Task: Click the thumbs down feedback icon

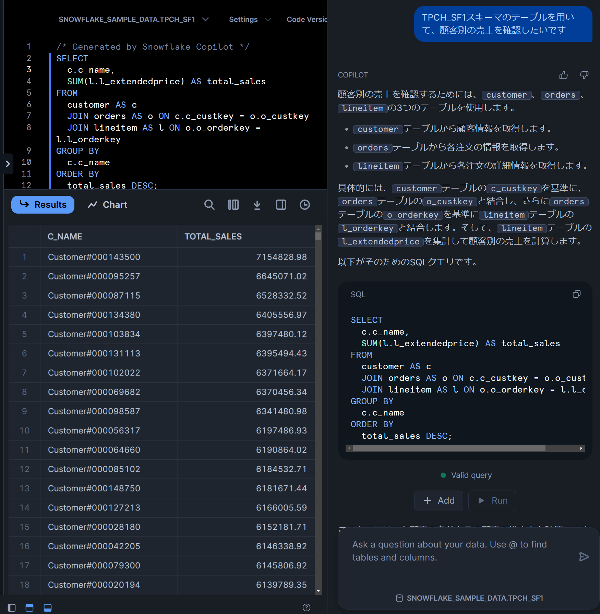Action: point(584,75)
